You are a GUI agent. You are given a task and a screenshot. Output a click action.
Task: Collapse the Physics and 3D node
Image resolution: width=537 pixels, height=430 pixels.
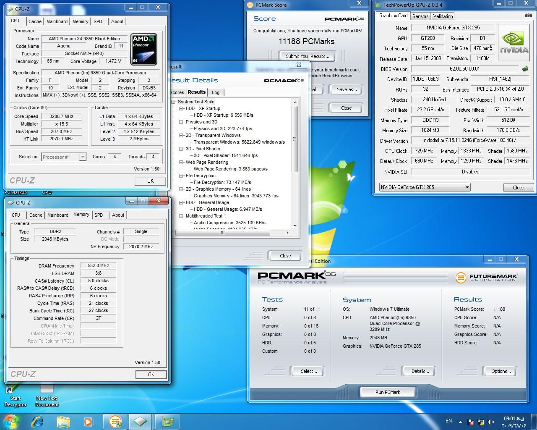point(182,122)
